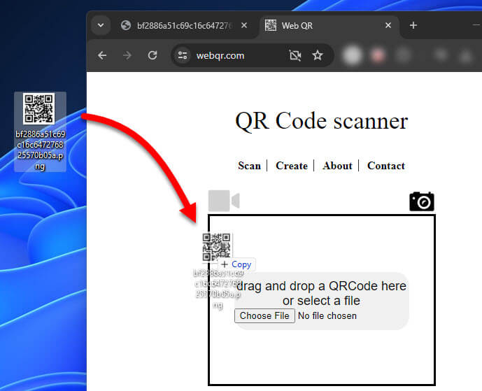Open the Contact page link

tap(386, 166)
